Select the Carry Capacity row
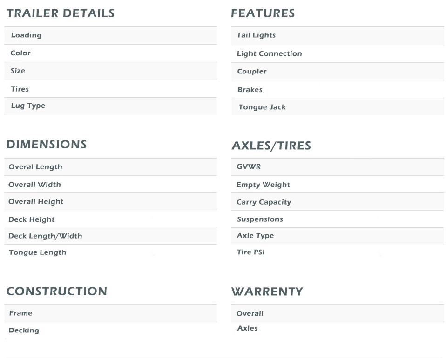This screenshot has width=446, height=358. [264, 202]
